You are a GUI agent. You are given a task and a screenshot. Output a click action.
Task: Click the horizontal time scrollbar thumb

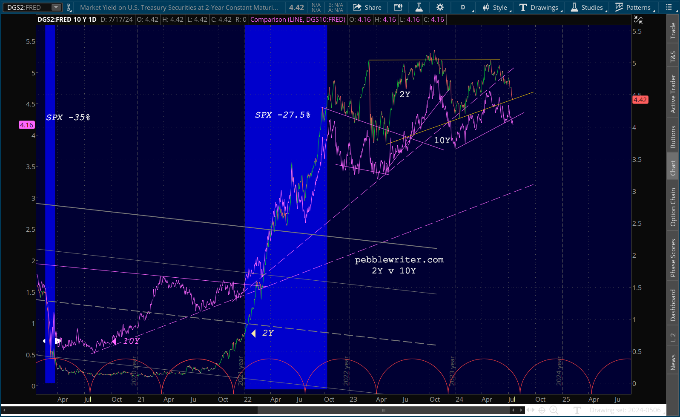point(384,410)
